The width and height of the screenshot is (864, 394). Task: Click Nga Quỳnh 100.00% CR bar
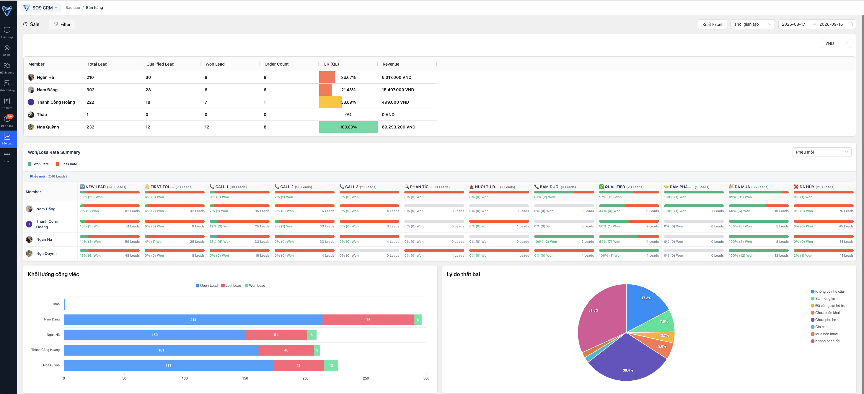pyautogui.click(x=348, y=127)
